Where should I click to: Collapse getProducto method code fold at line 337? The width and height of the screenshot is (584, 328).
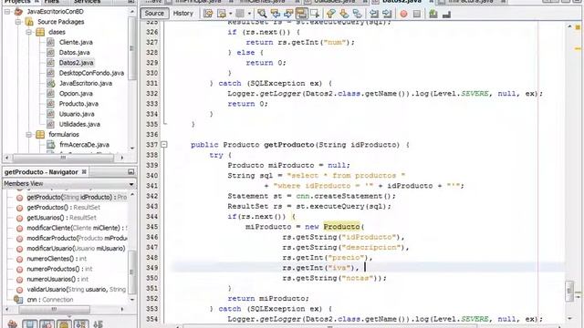[164, 145]
